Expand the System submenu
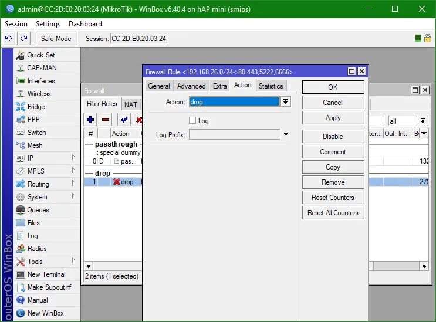Viewport: 436px width, 322px height. 73,196
